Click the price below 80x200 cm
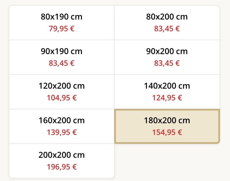Screen dimensions: 230x181 click(x=167, y=29)
